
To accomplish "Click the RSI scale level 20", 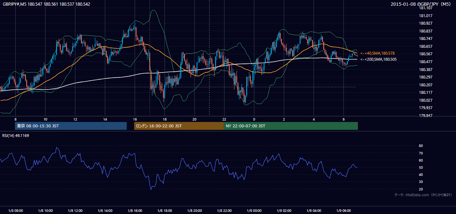I will click(421, 189).
